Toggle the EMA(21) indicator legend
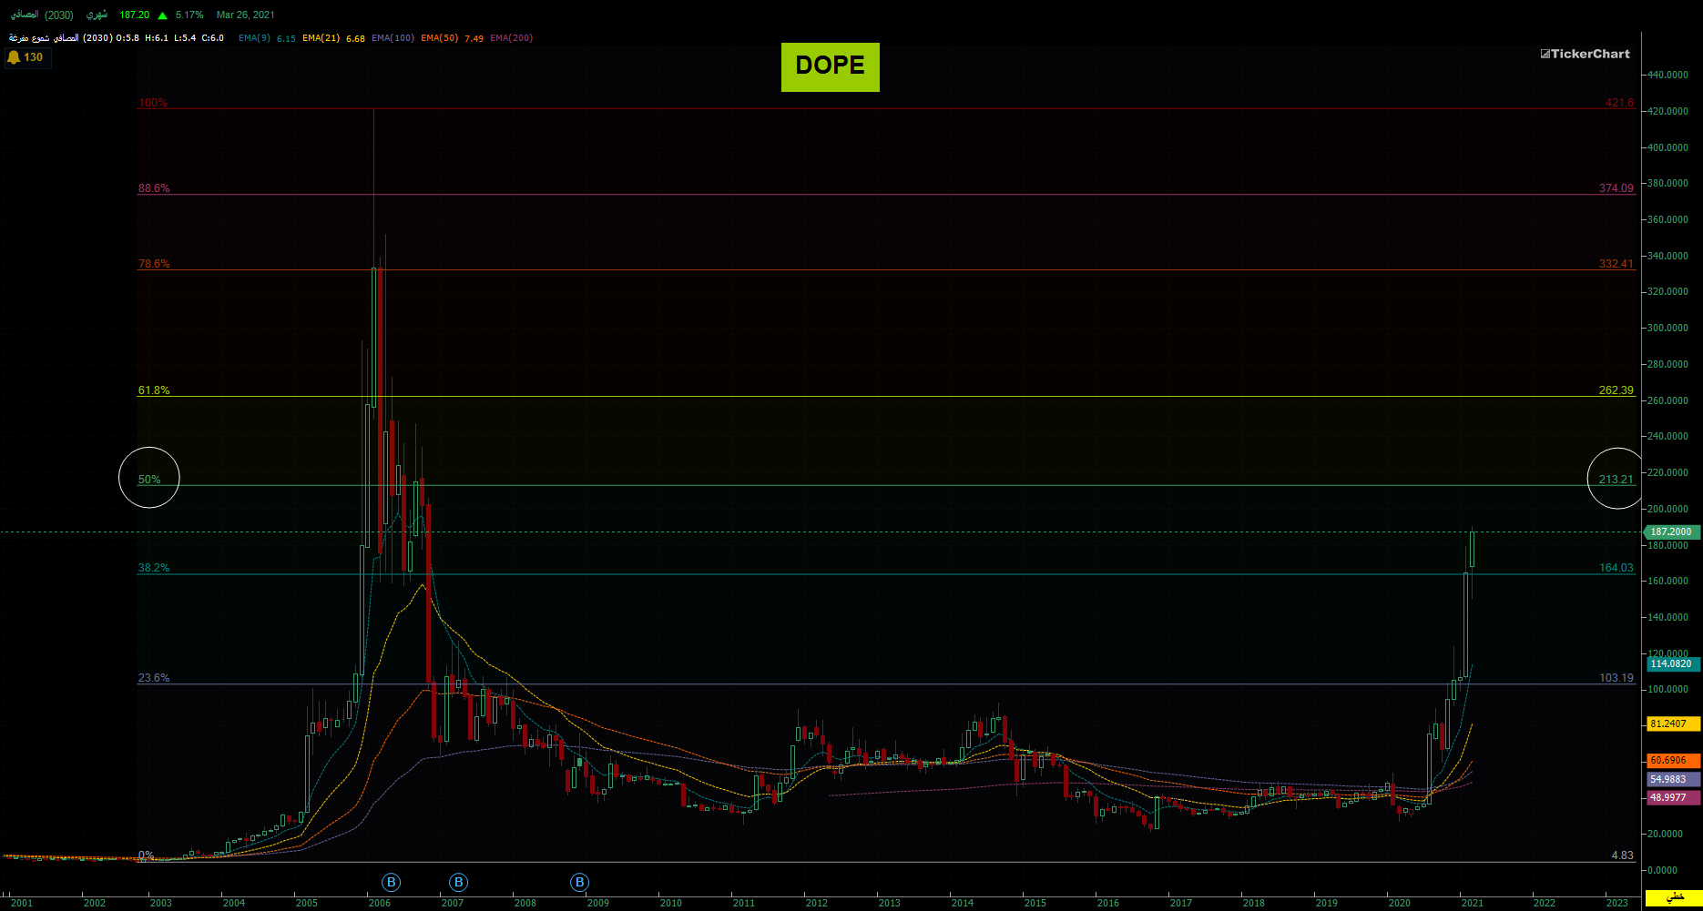The image size is (1703, 911). (x=321, y=38)
